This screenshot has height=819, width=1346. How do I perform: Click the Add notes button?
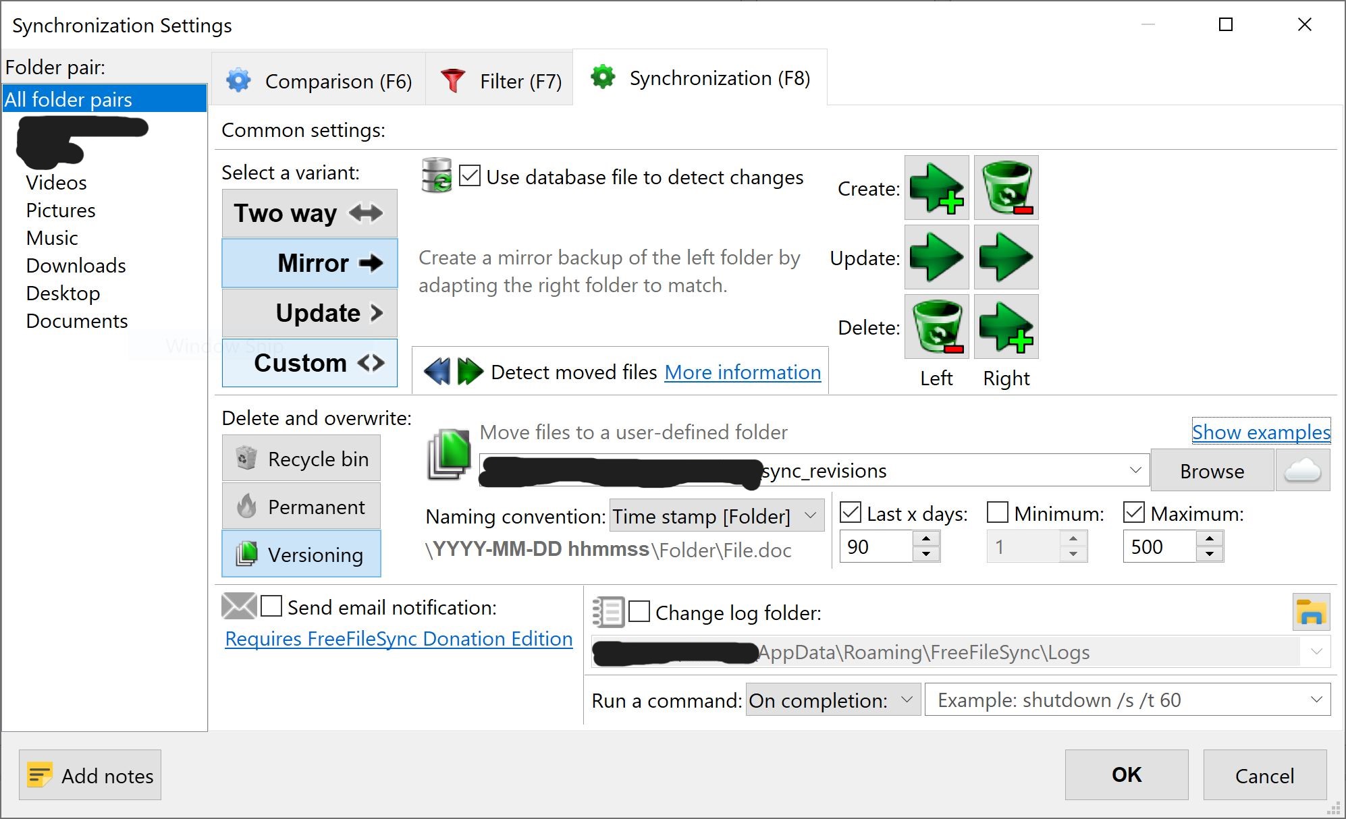(x=90, y=775)
